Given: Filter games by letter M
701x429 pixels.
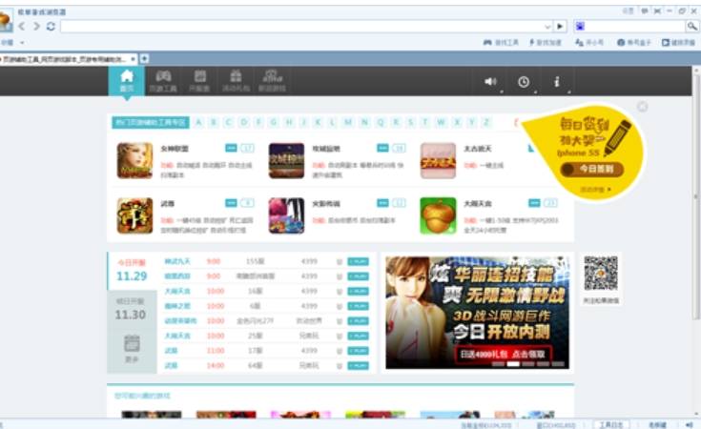Looking at the screenshot, I should (x=348, y=122).
